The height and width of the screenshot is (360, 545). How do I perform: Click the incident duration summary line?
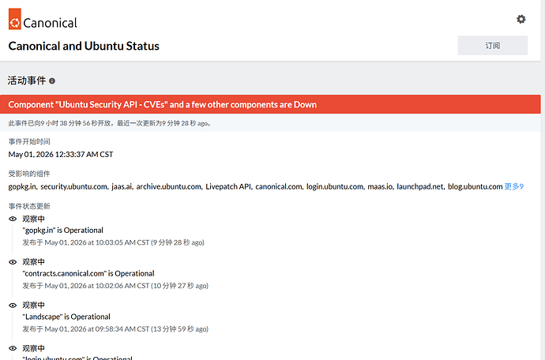point(110,123)
